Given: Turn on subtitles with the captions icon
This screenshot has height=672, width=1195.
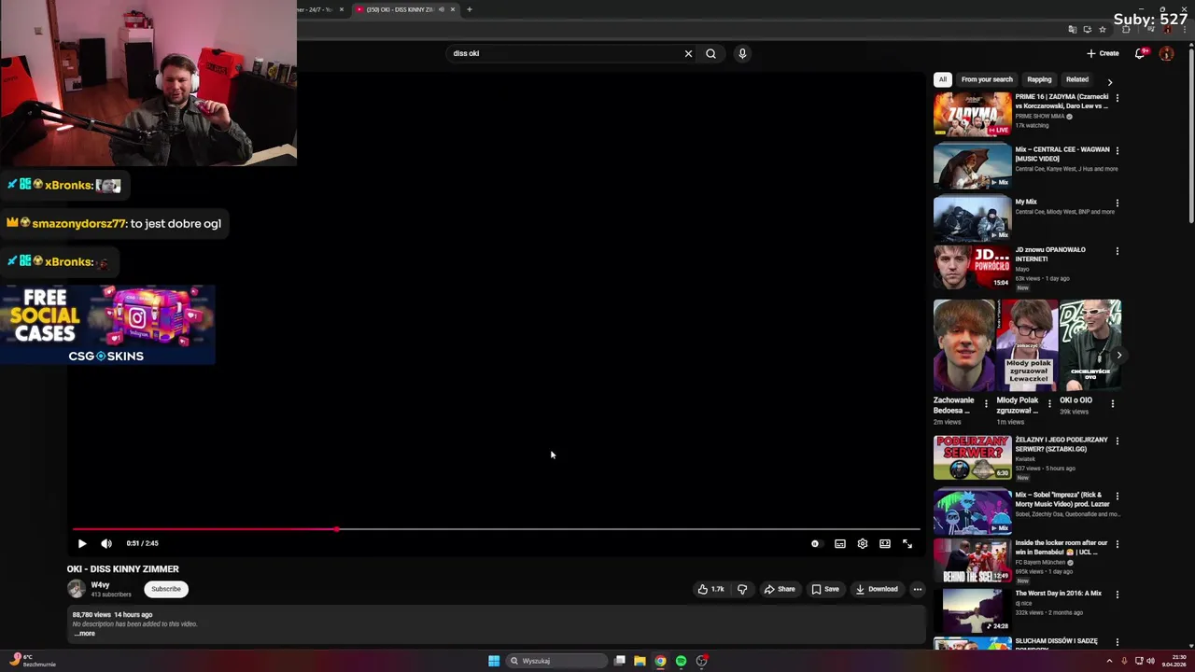Looking at the screenshot, I should (x=840, y=543).
